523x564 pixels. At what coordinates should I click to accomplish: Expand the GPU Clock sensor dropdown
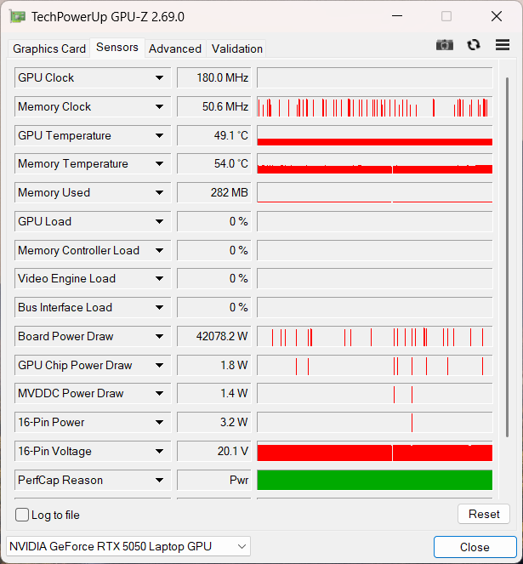point(159,78)
